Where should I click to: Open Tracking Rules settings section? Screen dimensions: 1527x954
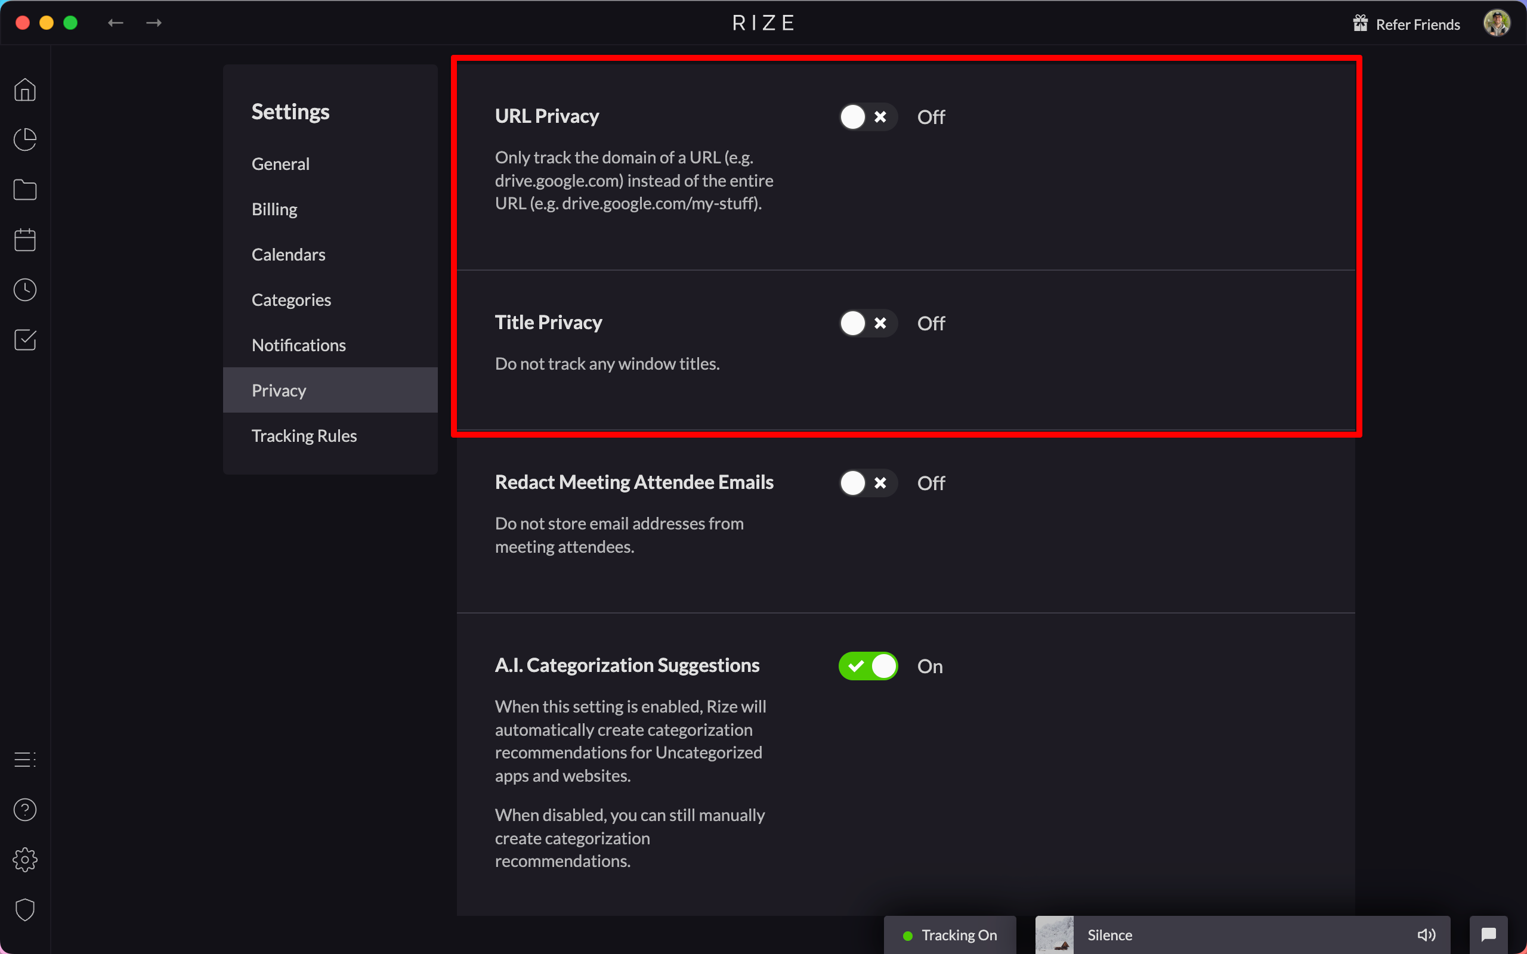330,435
